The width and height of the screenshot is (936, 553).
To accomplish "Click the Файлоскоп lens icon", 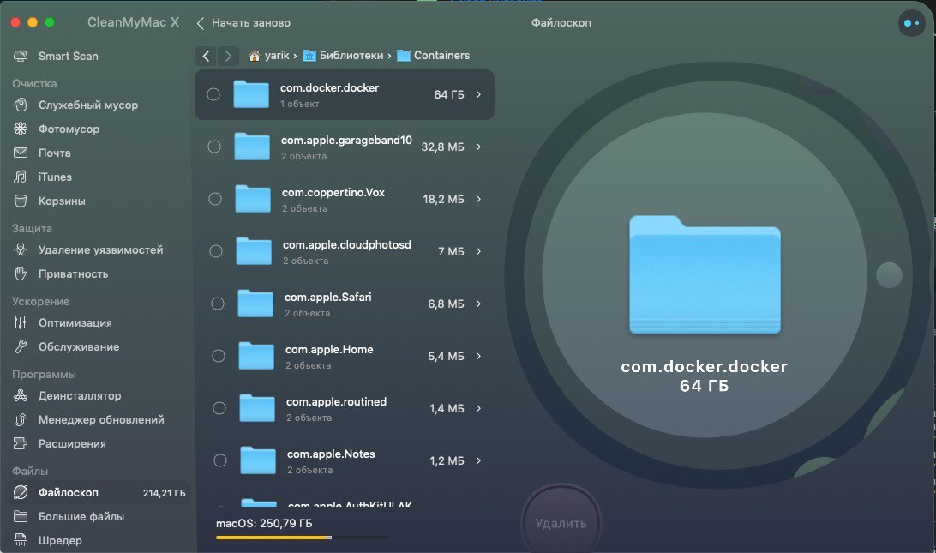I will 21,492.
